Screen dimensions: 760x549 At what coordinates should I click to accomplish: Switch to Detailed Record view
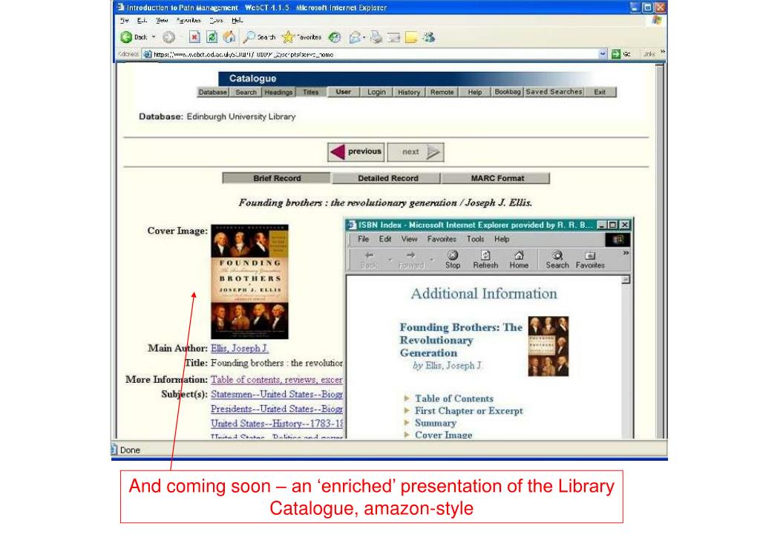pyautogui.click(x=387, y=178)
